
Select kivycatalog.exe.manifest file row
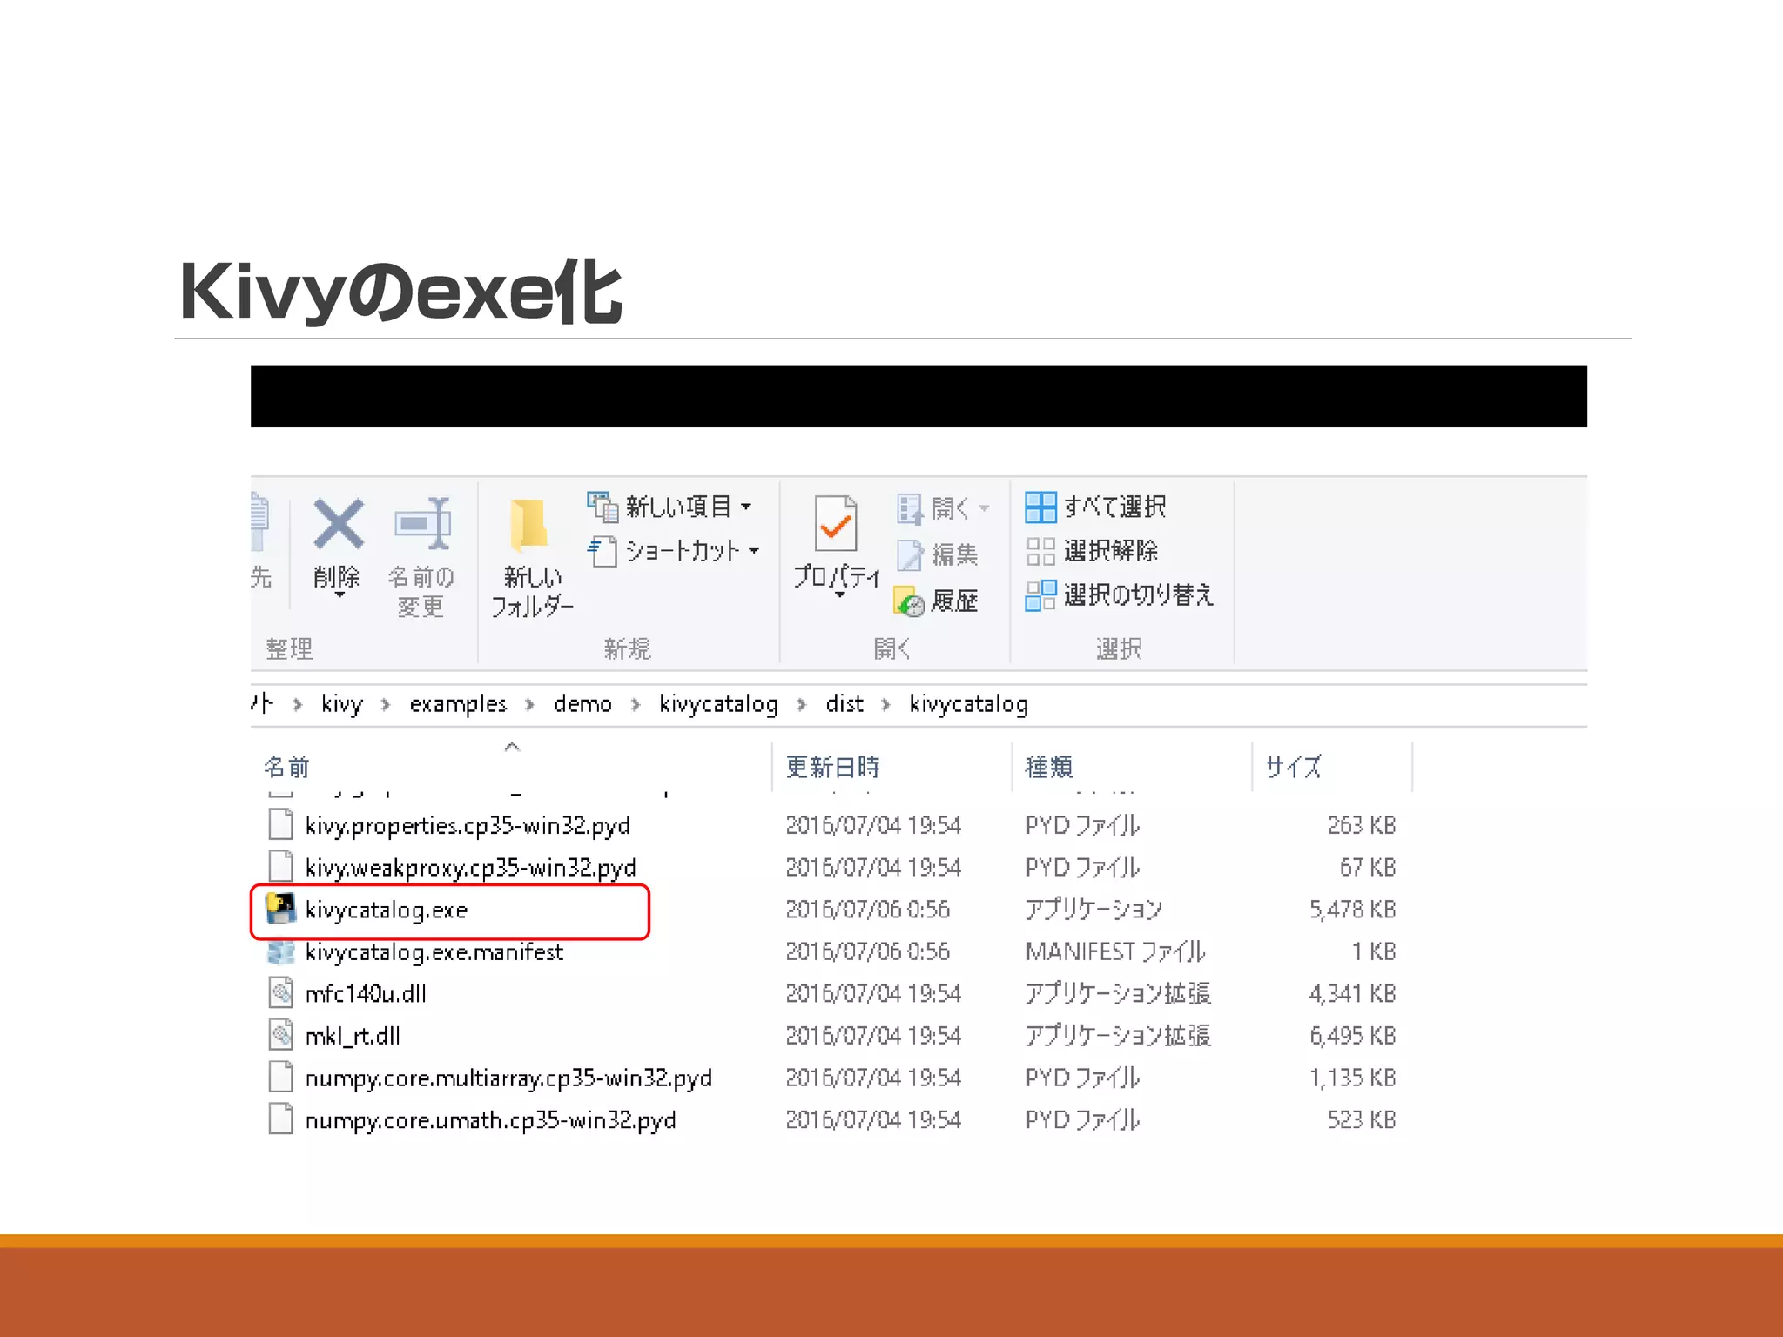(434, 952)
